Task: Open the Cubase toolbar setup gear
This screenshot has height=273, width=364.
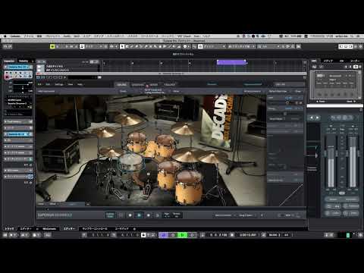Action: (361, 46)
